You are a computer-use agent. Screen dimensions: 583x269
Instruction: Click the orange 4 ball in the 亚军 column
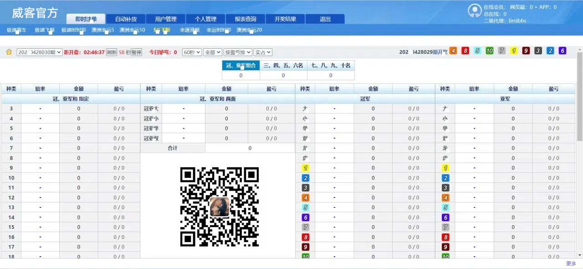[x=445, y=198]
